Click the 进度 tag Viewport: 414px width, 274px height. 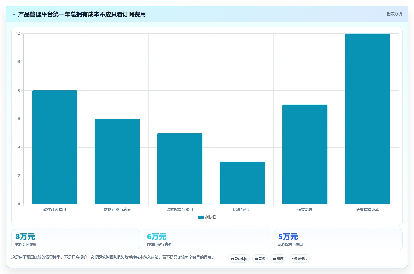click(x=278, y=259)
